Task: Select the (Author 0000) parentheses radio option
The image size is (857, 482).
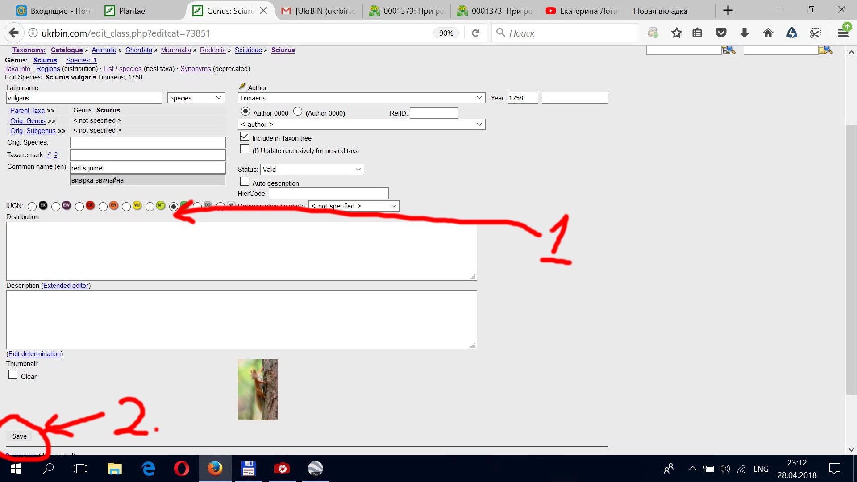Action: point(298,112)
